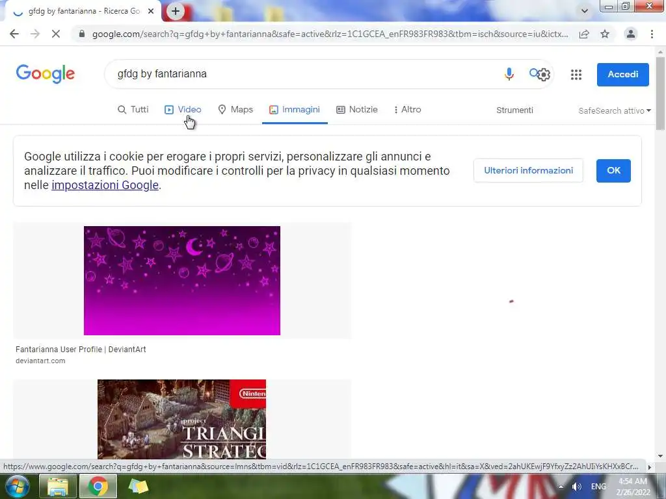Click the ENG language indicator
This screenshot has height=499, width=666.
pyautogui.click(x=598, y=486)
